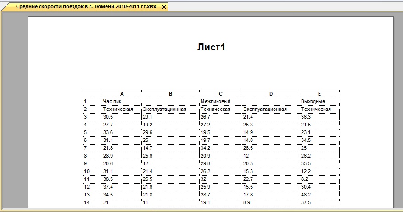Click Эксплуатационная cell in column B
The height and width of the screenshot is (212, 403).
(x=170, y=109)
